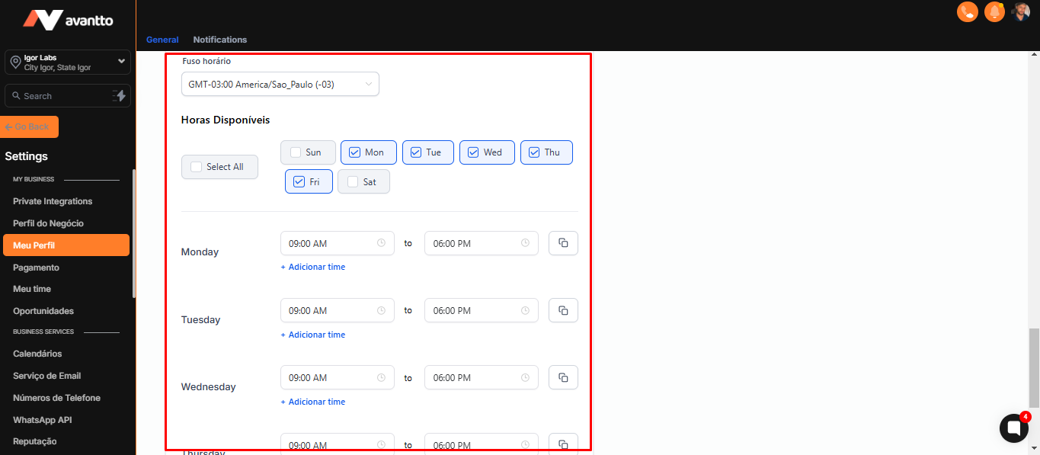Image resolution: width=1040 pixels, height=455 pixels.
Task: Enable the Sun day checkbox
Action: [296, 152]
